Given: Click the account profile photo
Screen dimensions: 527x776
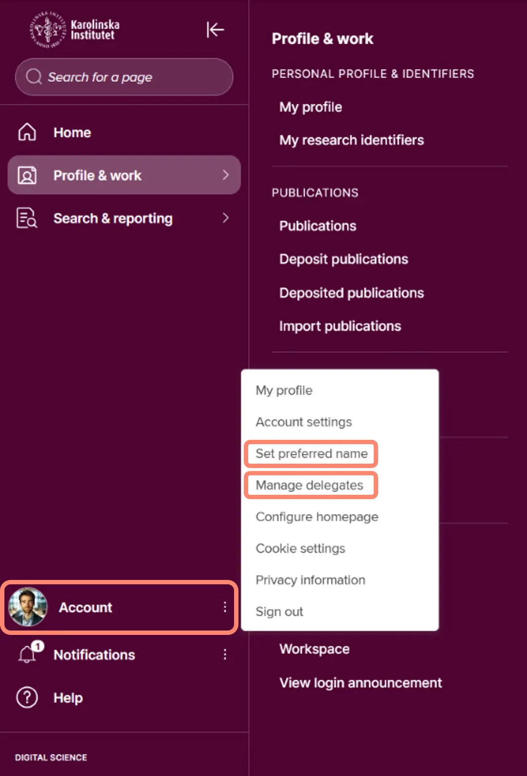Looking at the screenshot, I should [27, 607].
